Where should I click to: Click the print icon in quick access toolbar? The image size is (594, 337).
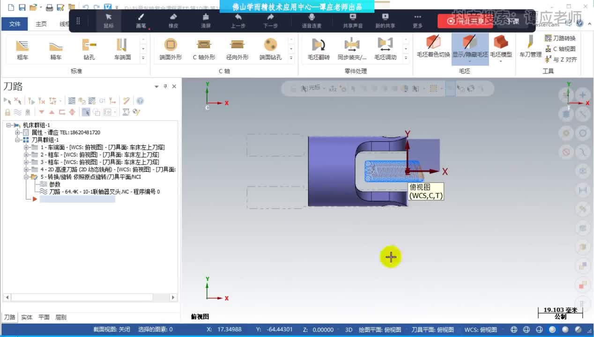click(x=49, y=7)
